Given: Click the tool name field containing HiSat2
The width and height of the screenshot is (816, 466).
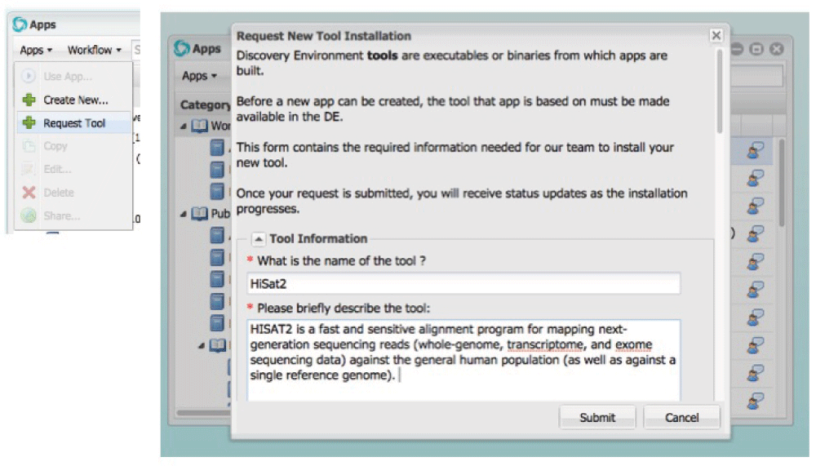Looking at the screenshot, I should tap(463, 283).
